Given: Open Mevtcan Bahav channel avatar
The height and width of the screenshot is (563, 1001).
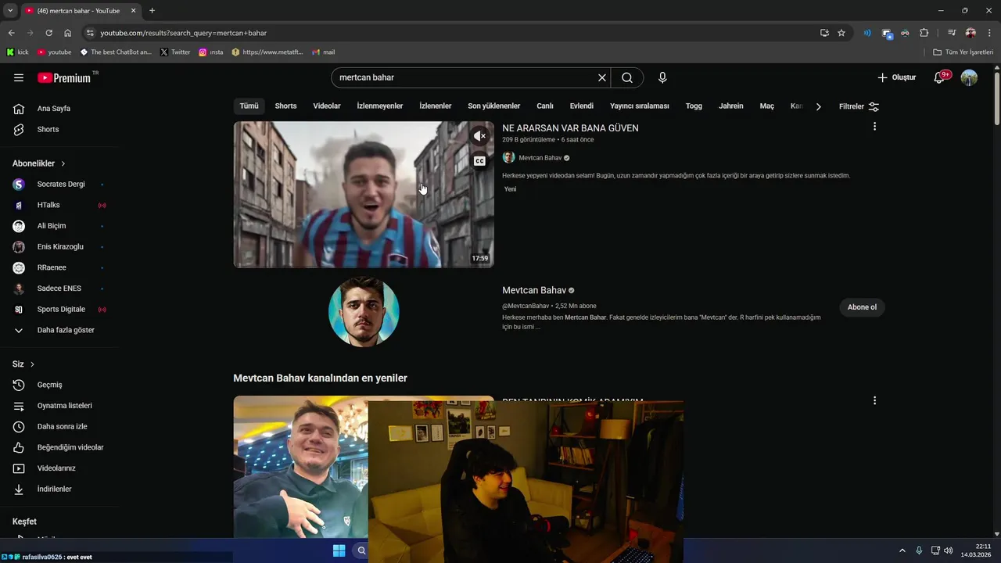Looking at the screenshot, I should coord(364,311).
